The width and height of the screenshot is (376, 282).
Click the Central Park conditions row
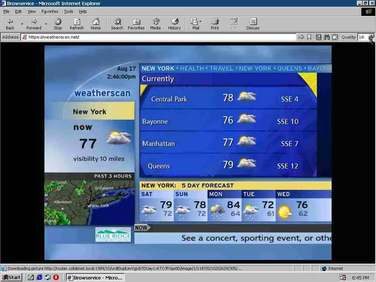228,98
